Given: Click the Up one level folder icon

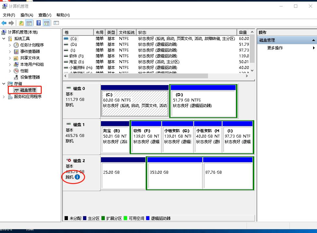Looking at the screenshot, I should 21,23.
